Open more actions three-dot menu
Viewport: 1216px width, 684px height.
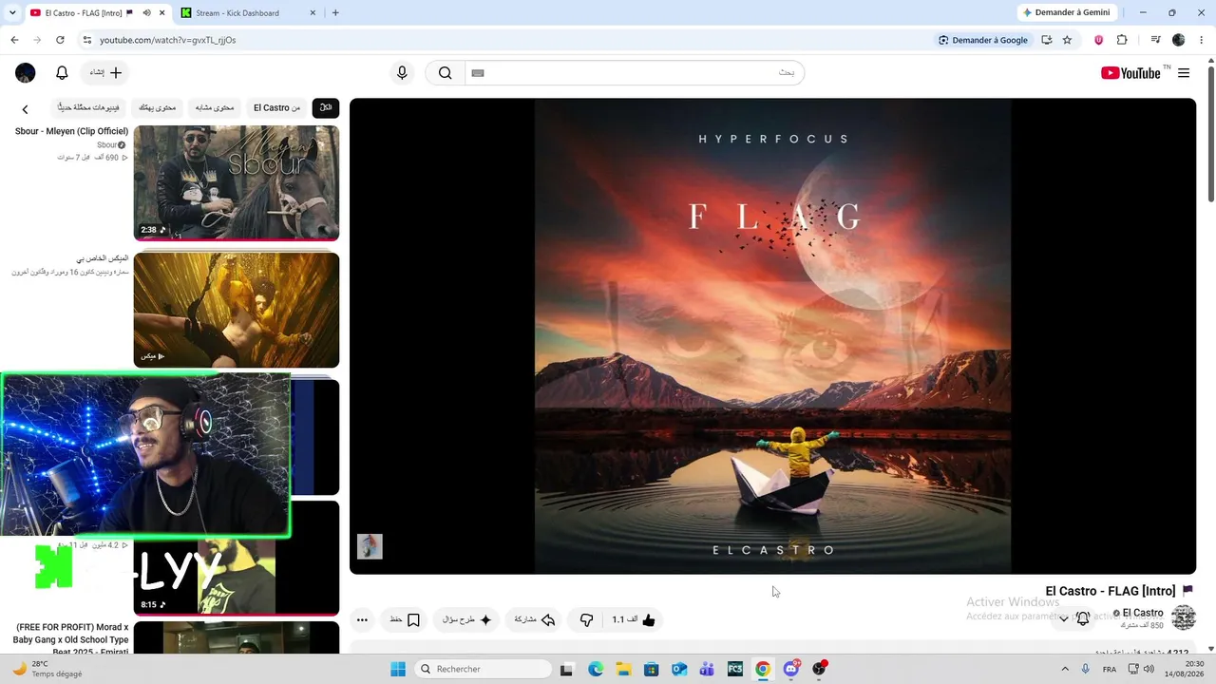362,620
